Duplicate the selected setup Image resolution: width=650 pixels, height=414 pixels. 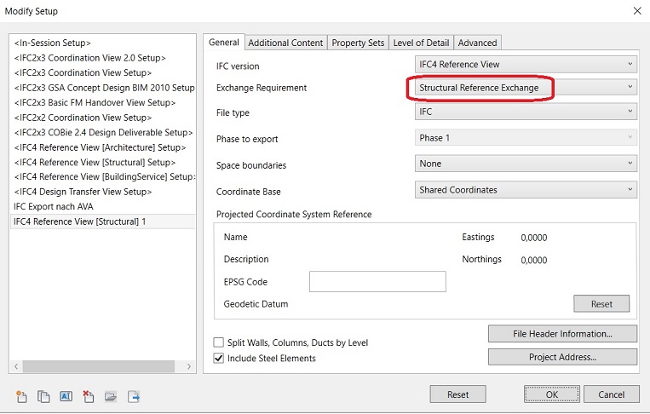click(x=44, y=396)
